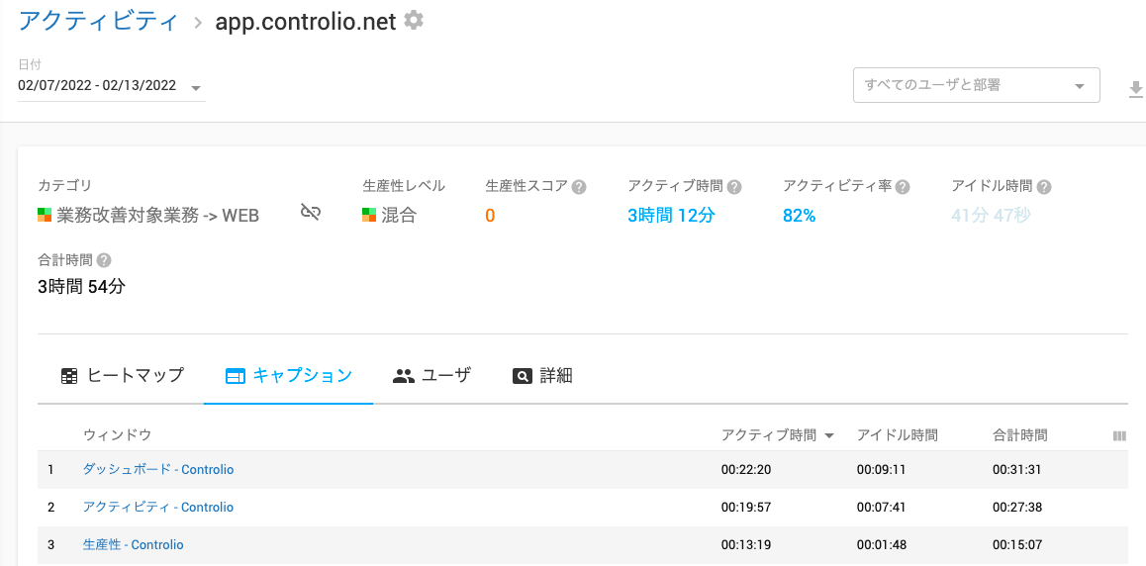Go to アクティビティ breadcrumb link
The height and width of the screenshot is (566, 1146).
coord(99,21)
